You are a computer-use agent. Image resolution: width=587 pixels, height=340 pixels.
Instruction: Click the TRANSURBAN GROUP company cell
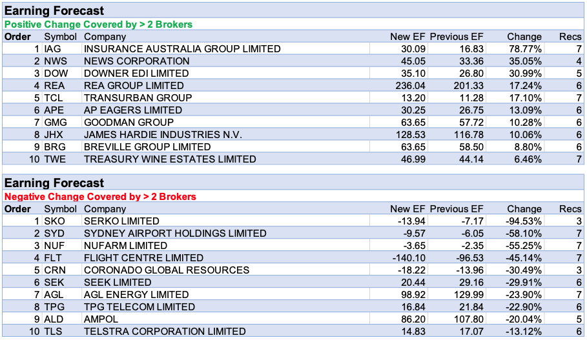coord(138,98)
